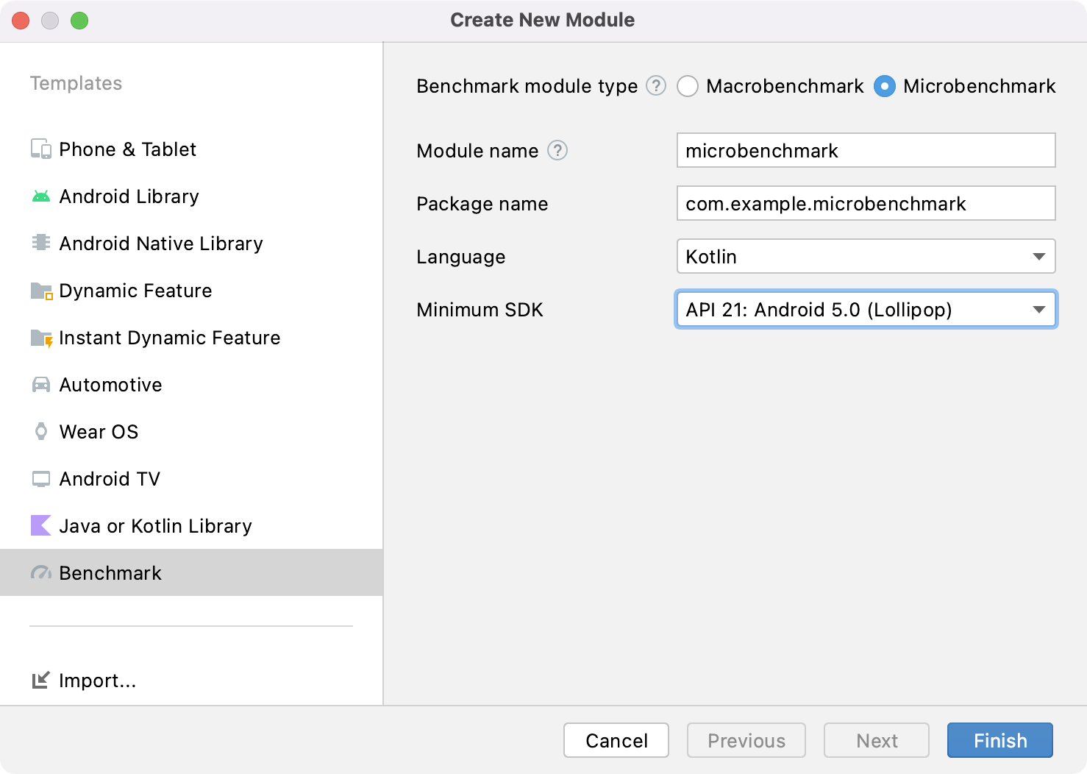The height and width of the screenshot is (774, 1087).
Task: Select the Android Library robot icon
Action: pyautogui.click(x=41, y=196)
